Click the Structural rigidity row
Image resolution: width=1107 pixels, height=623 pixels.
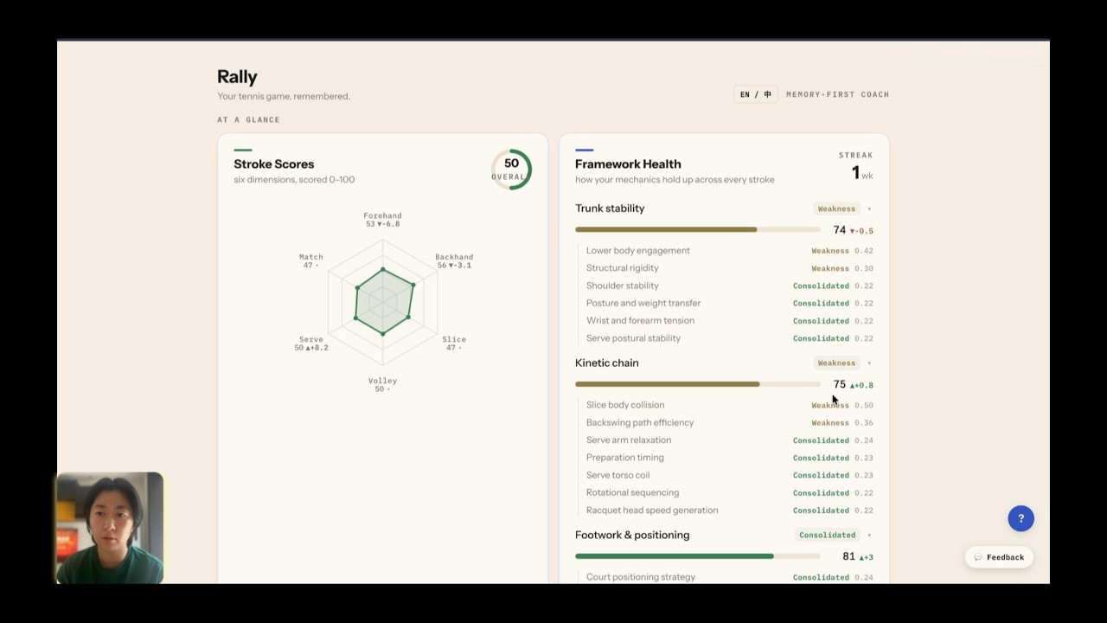coord(729,268)
